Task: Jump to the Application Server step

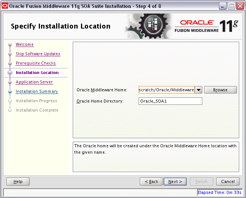Action: pos(34,82)
